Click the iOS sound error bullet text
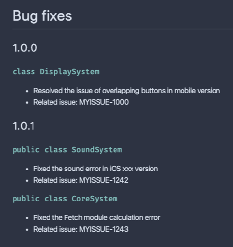Viewport: 233px width, 247px height. 96,169
